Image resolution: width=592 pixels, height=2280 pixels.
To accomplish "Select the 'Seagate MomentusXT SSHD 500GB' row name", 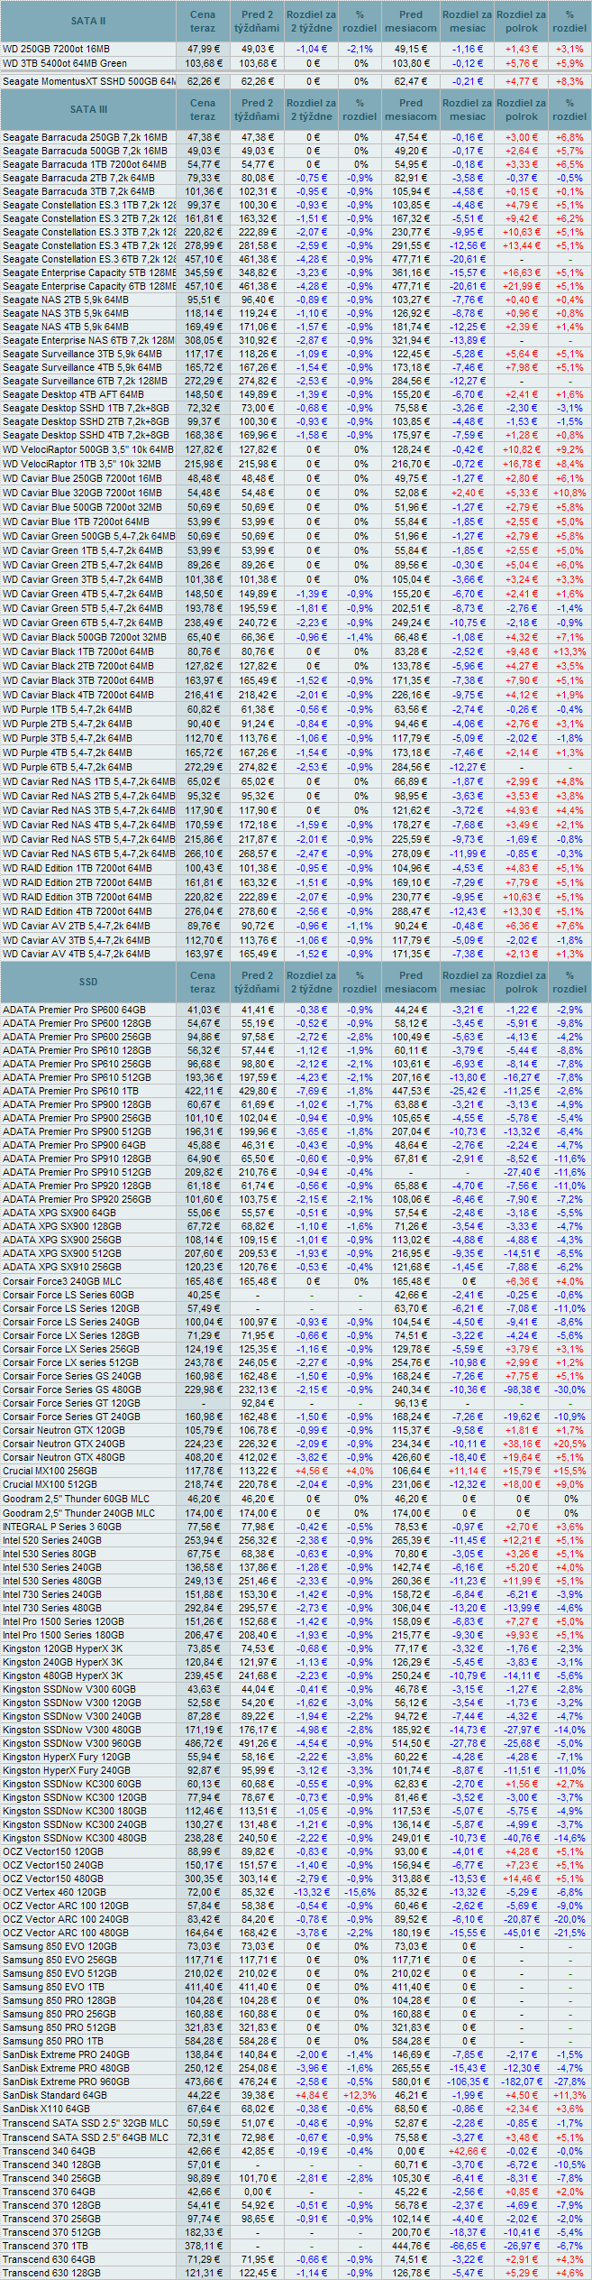I will (x=89, y=81).
